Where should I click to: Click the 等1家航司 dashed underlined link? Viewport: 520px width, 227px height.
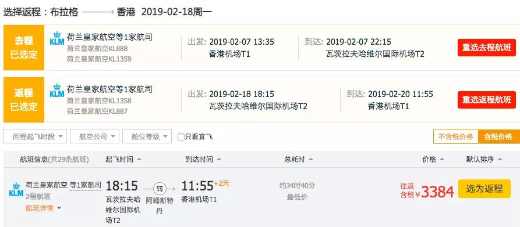point(86,185)
